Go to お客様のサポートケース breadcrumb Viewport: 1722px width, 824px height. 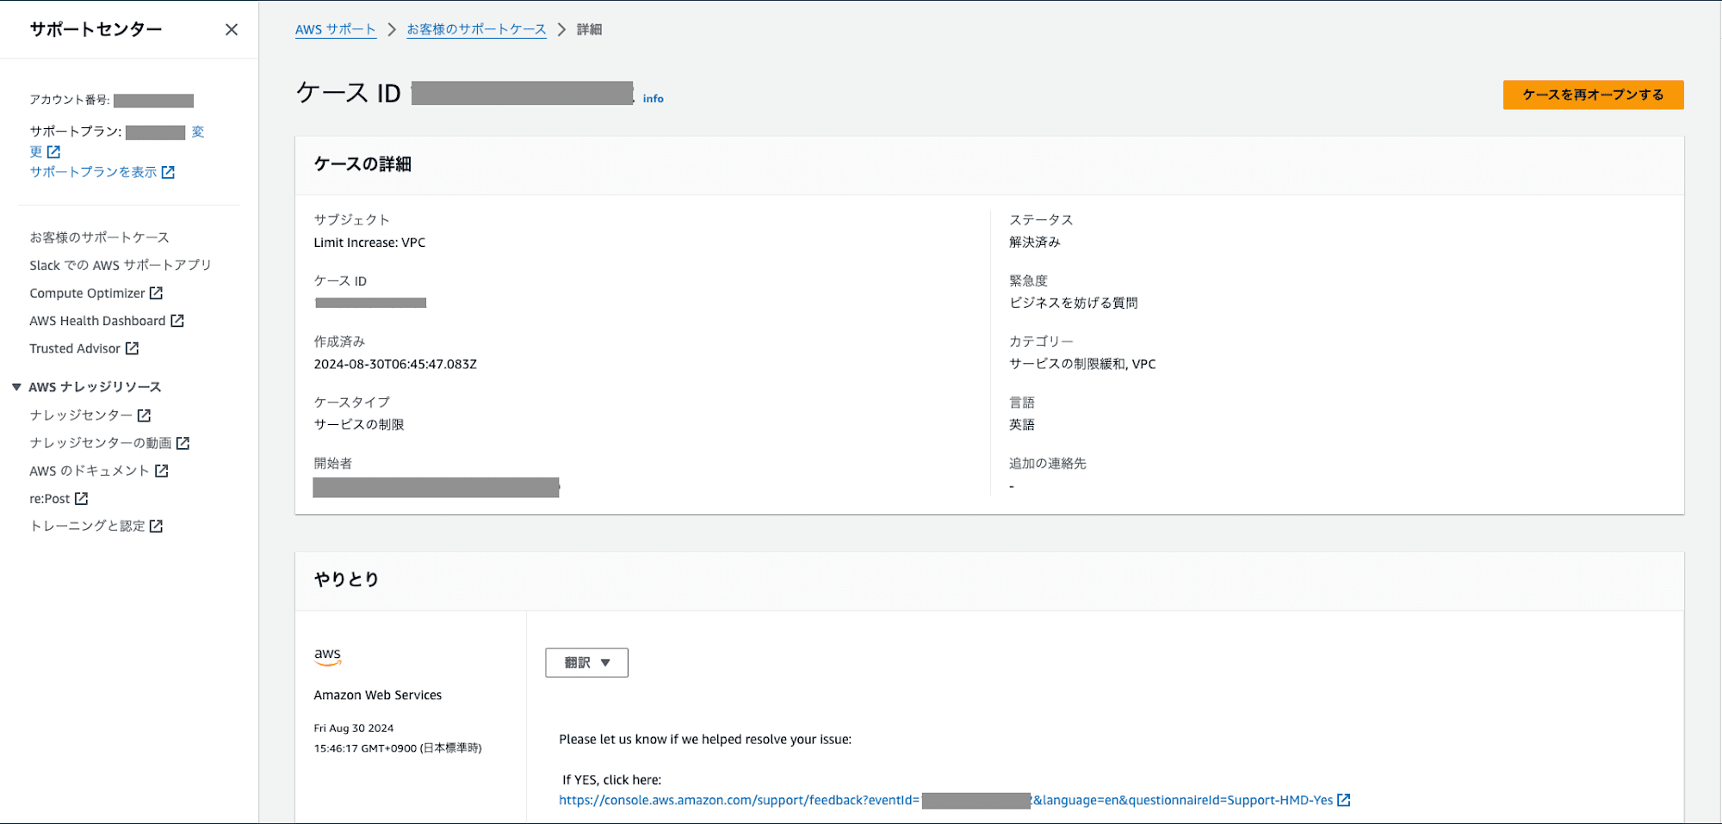pos(476,29)
